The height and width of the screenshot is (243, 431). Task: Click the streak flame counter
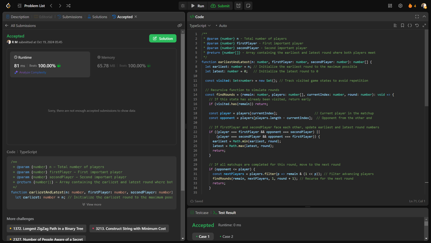click(412, 6)
